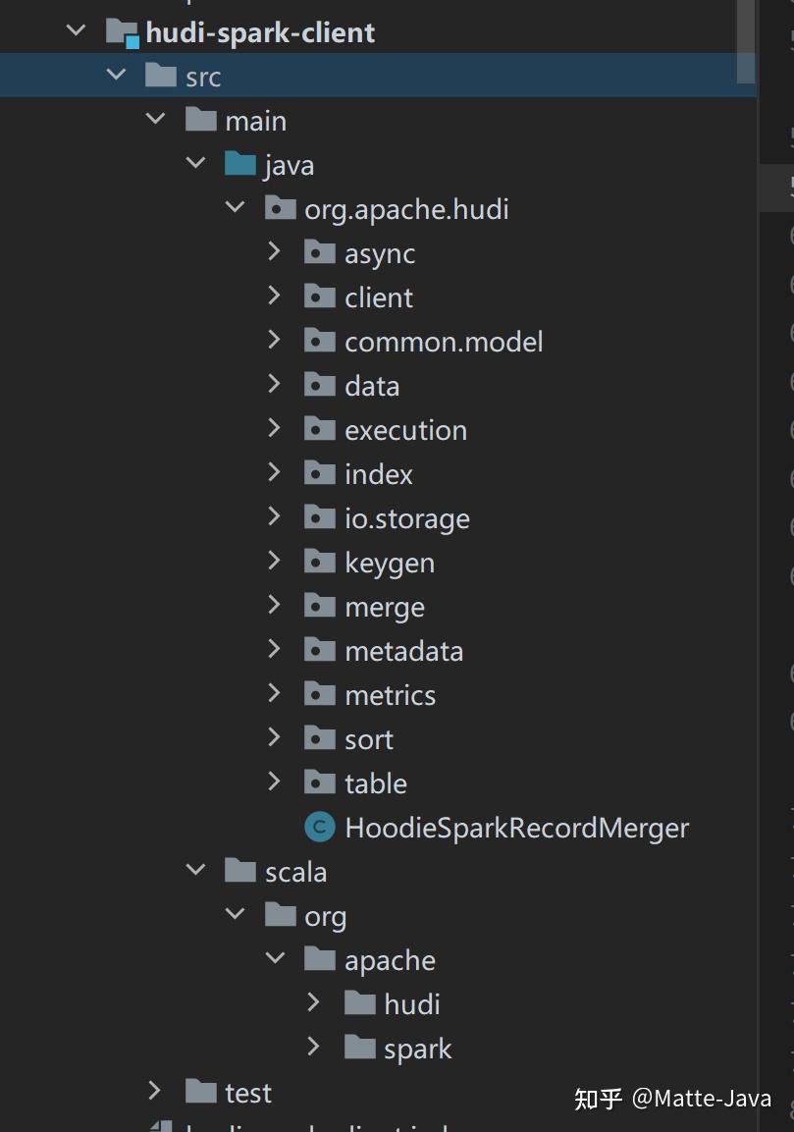Click the async package folder icon
The image size is (794, 1132).
pos(320,253)
